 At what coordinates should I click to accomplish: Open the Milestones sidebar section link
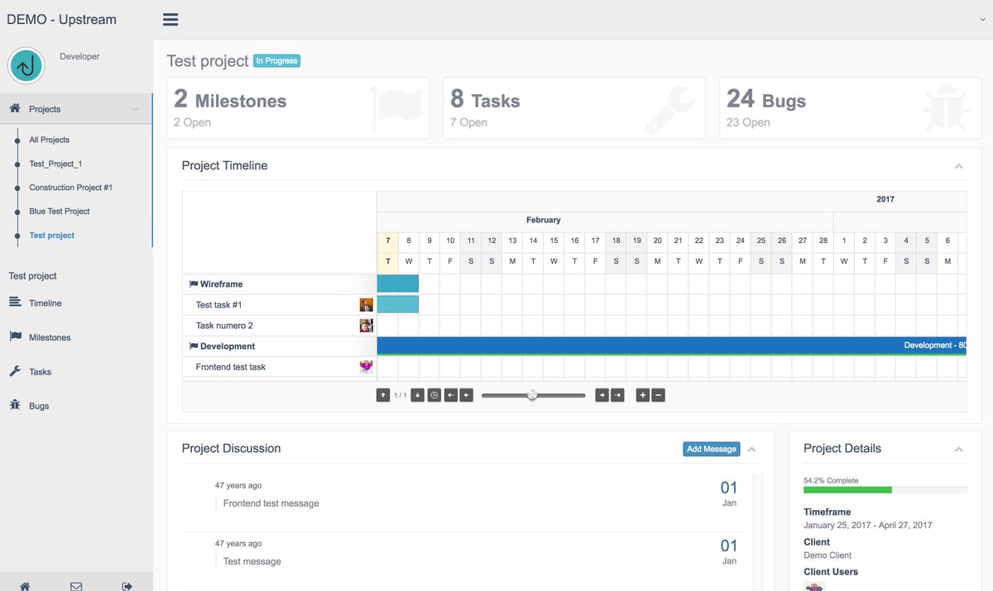50,337
